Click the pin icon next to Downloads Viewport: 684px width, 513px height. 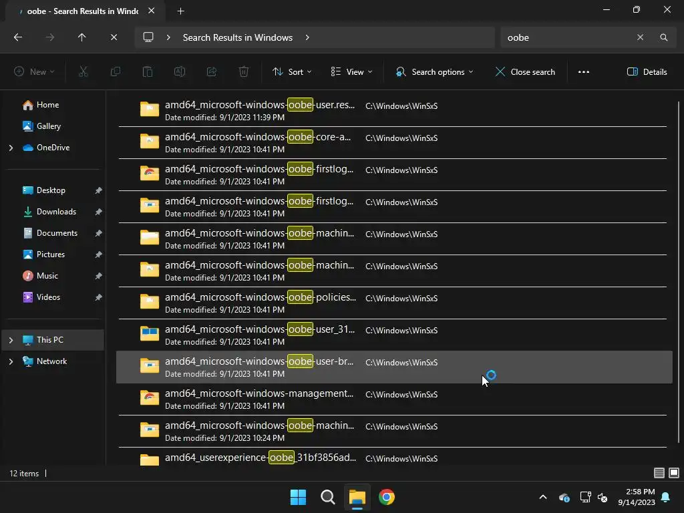[x=99, y=212]
